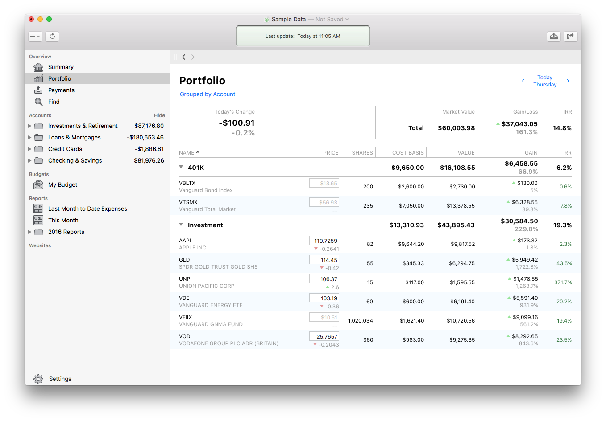The height and width of the screenshot is (421, 606).
Task: Click Hide next to Accounts
Action: pyautogui.click(x=159, y=115)
